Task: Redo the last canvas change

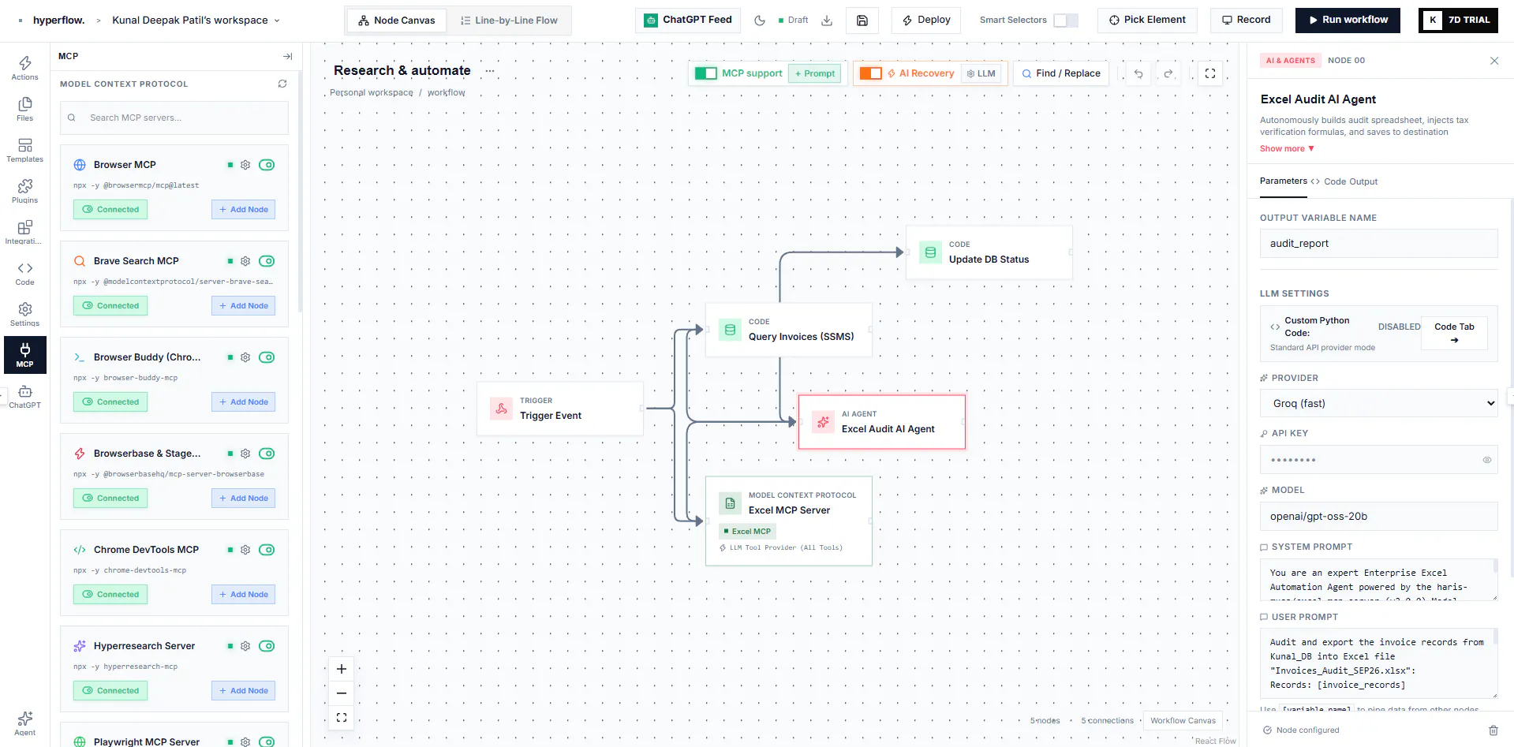Action: point(1168,73)
